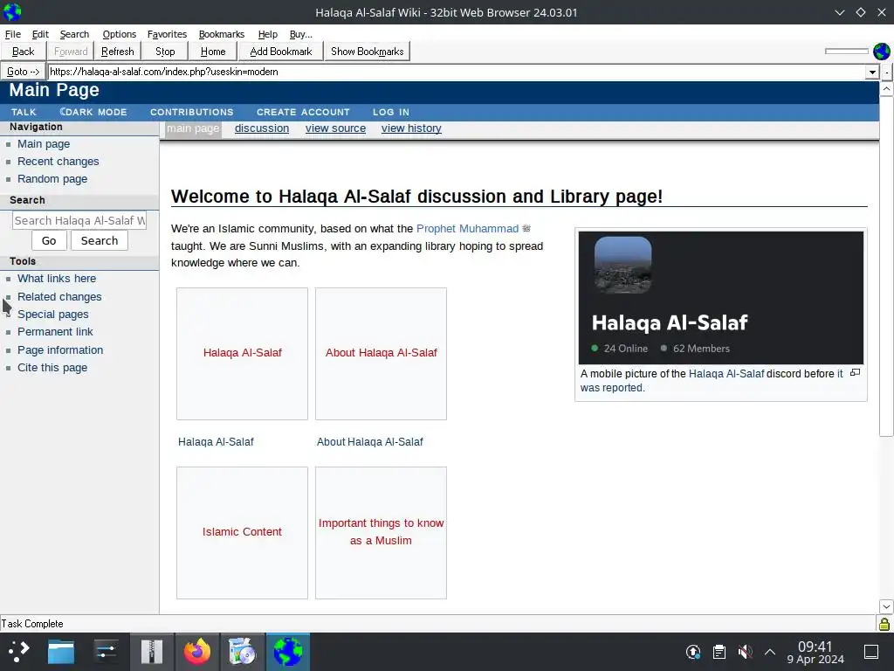Click the vertical scrollbar thumb
Image resolution: width=894 pixels, height=671 pixels.
(886, 266)
